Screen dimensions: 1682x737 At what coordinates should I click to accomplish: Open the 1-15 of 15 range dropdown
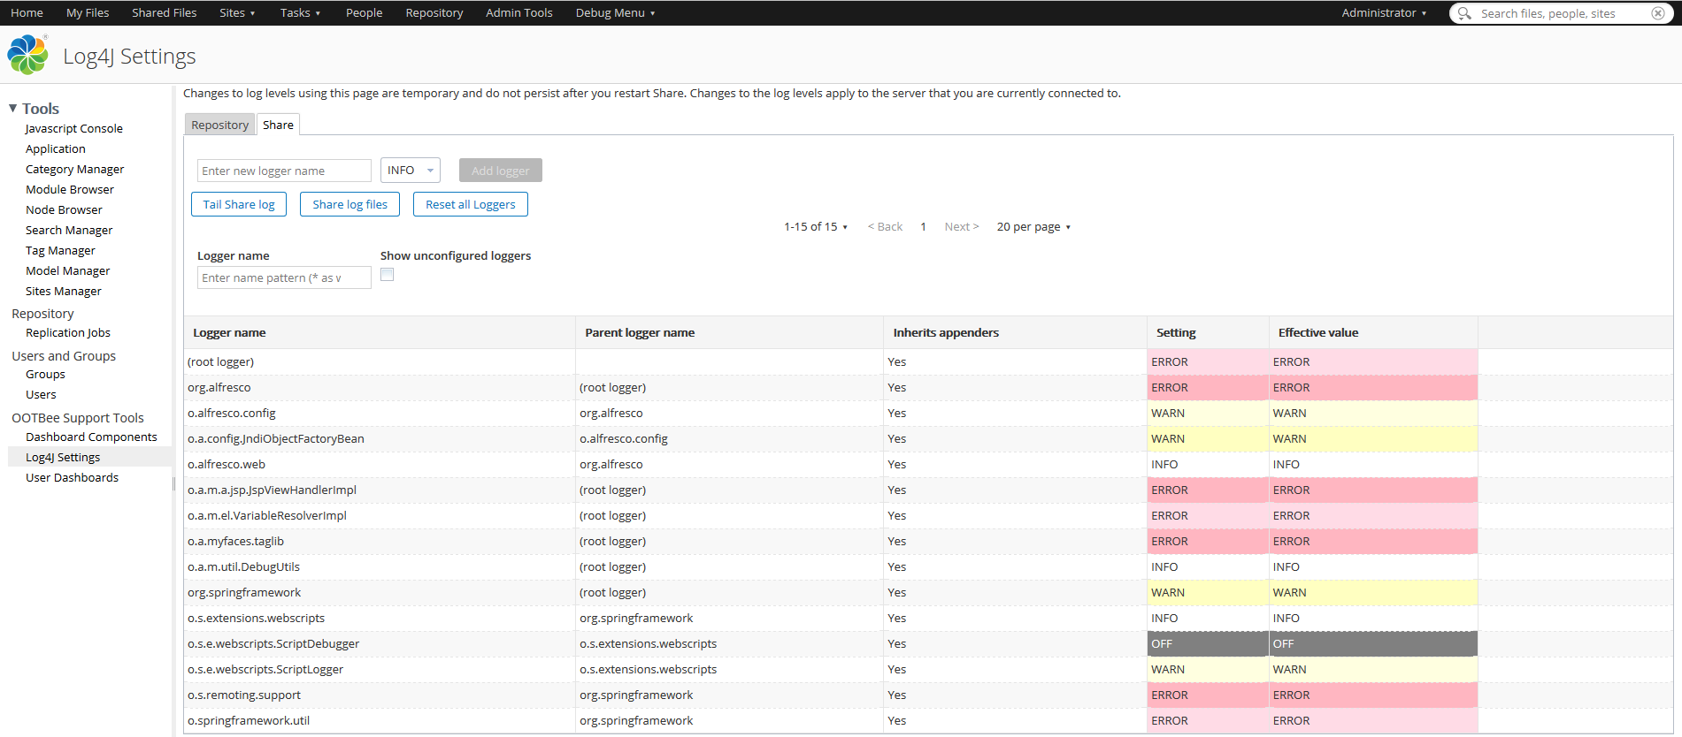click(x=816, y=227)
